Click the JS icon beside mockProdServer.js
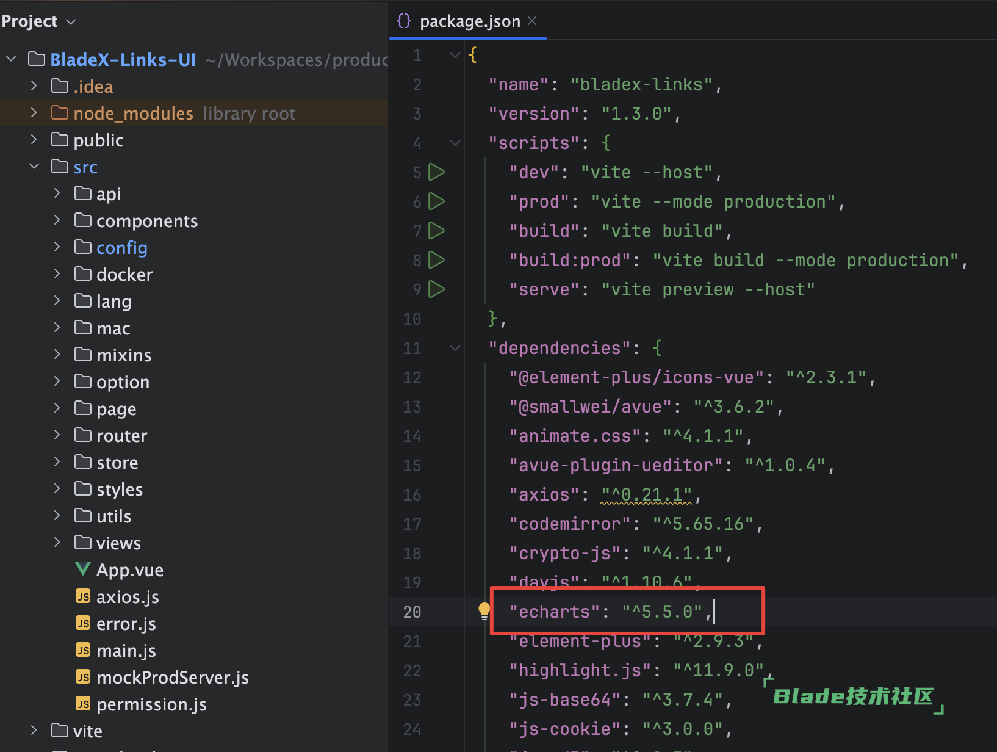Image resolution: width=997 pixels, height=752 pixels. click(x=83, y=677)
